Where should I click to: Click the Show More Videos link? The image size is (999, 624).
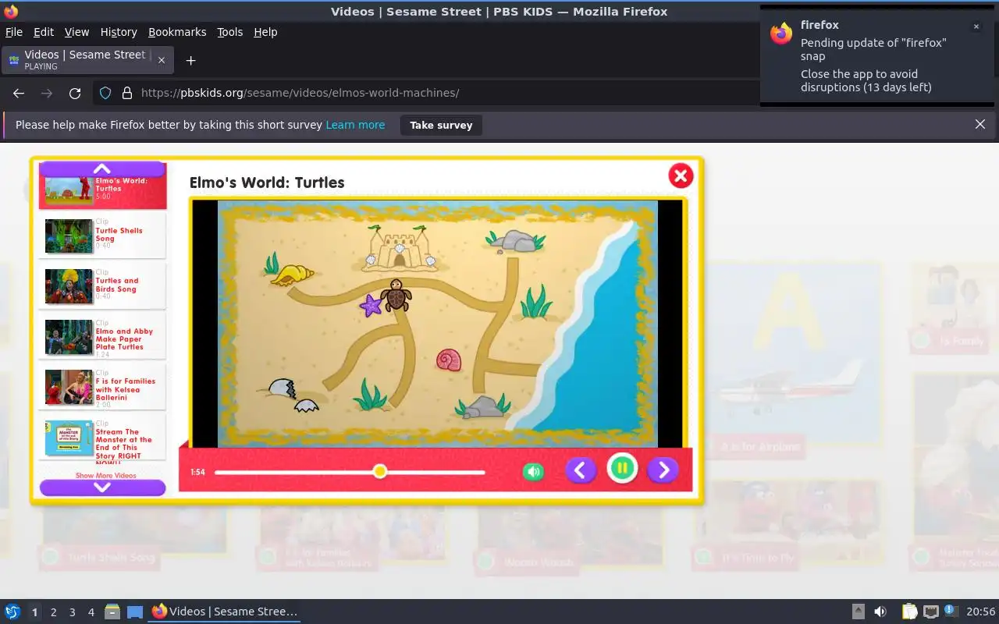105,475
